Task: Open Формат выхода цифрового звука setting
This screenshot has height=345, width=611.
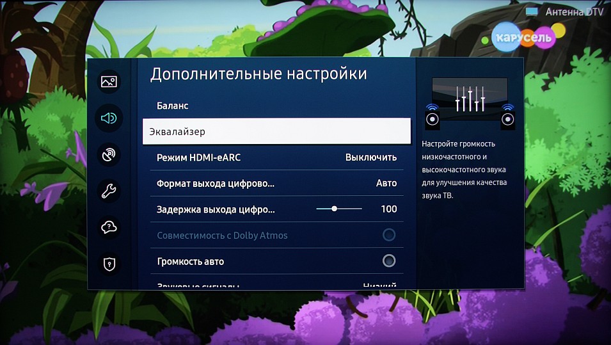Action: [x=276, y=183]
